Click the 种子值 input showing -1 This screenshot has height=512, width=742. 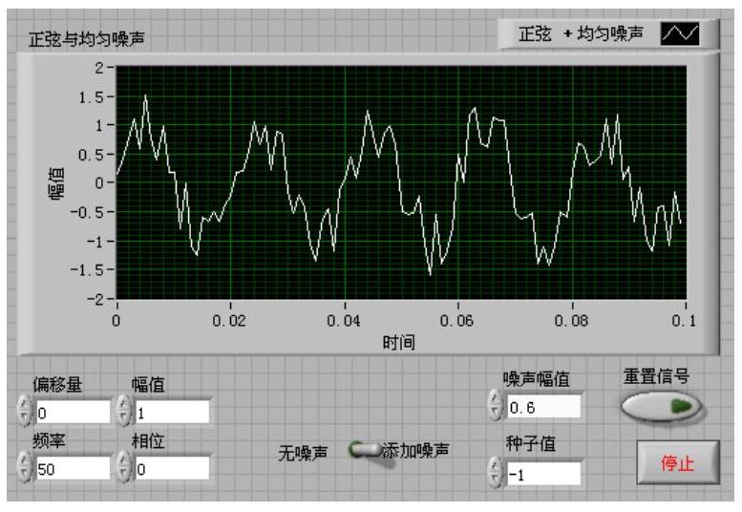(x=543, y=474)
